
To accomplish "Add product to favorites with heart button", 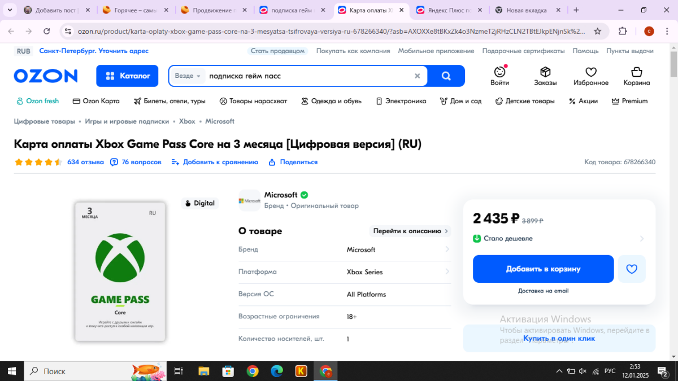I will [x=632, y=269].
